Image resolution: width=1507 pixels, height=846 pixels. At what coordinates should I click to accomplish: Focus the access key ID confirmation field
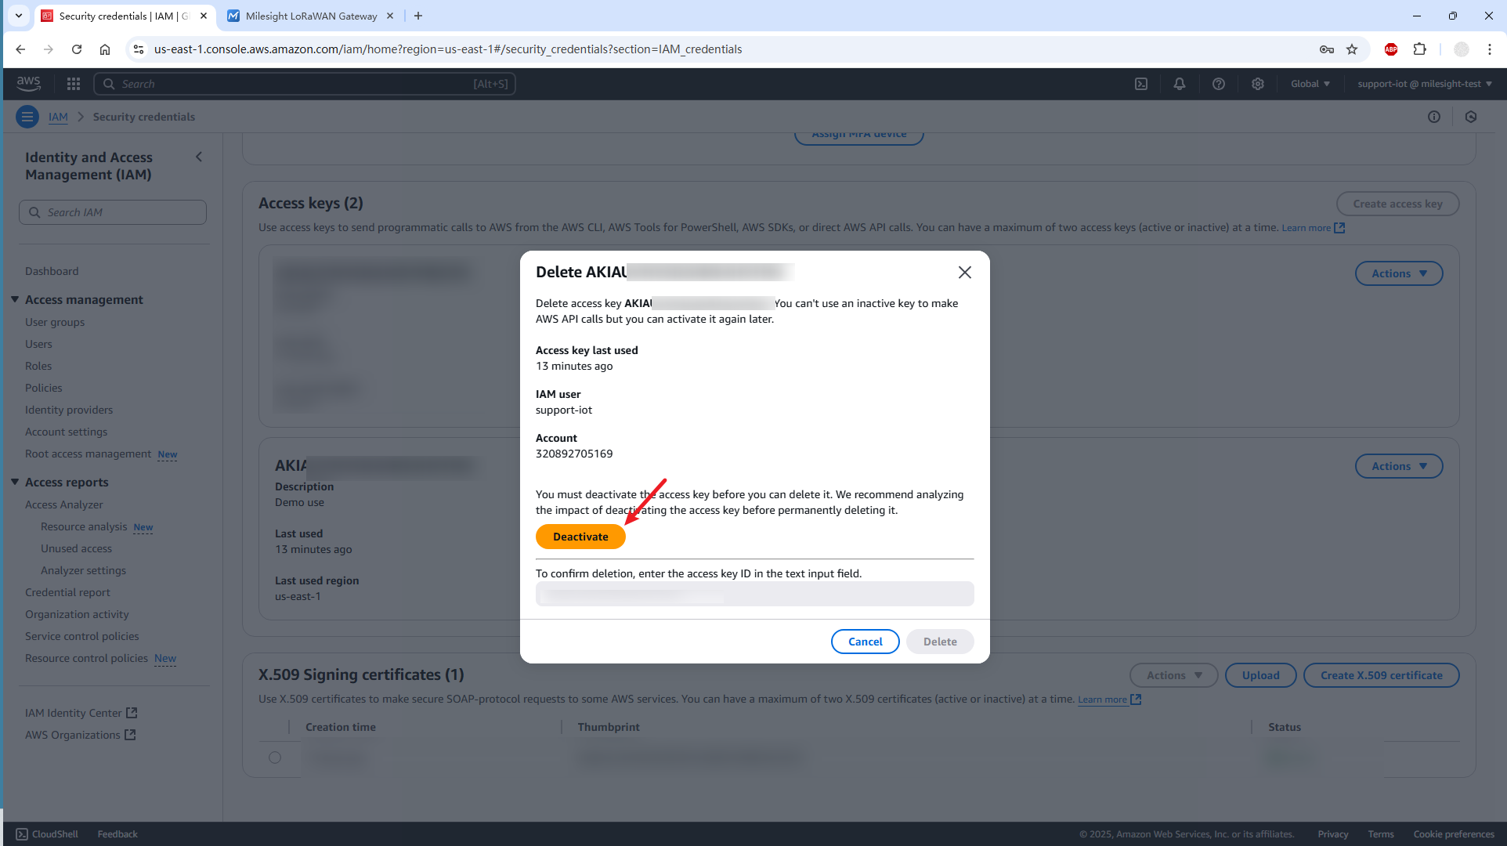point(754,594)
